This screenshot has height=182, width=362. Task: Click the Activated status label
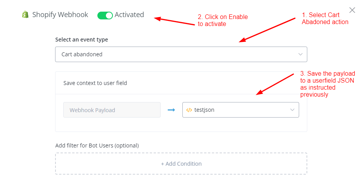(x=129, y=15)
